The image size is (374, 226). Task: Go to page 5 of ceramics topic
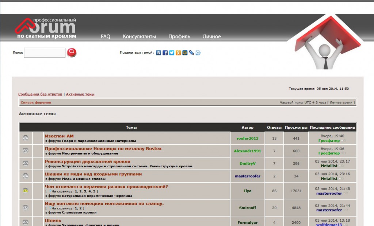[94, 191]
